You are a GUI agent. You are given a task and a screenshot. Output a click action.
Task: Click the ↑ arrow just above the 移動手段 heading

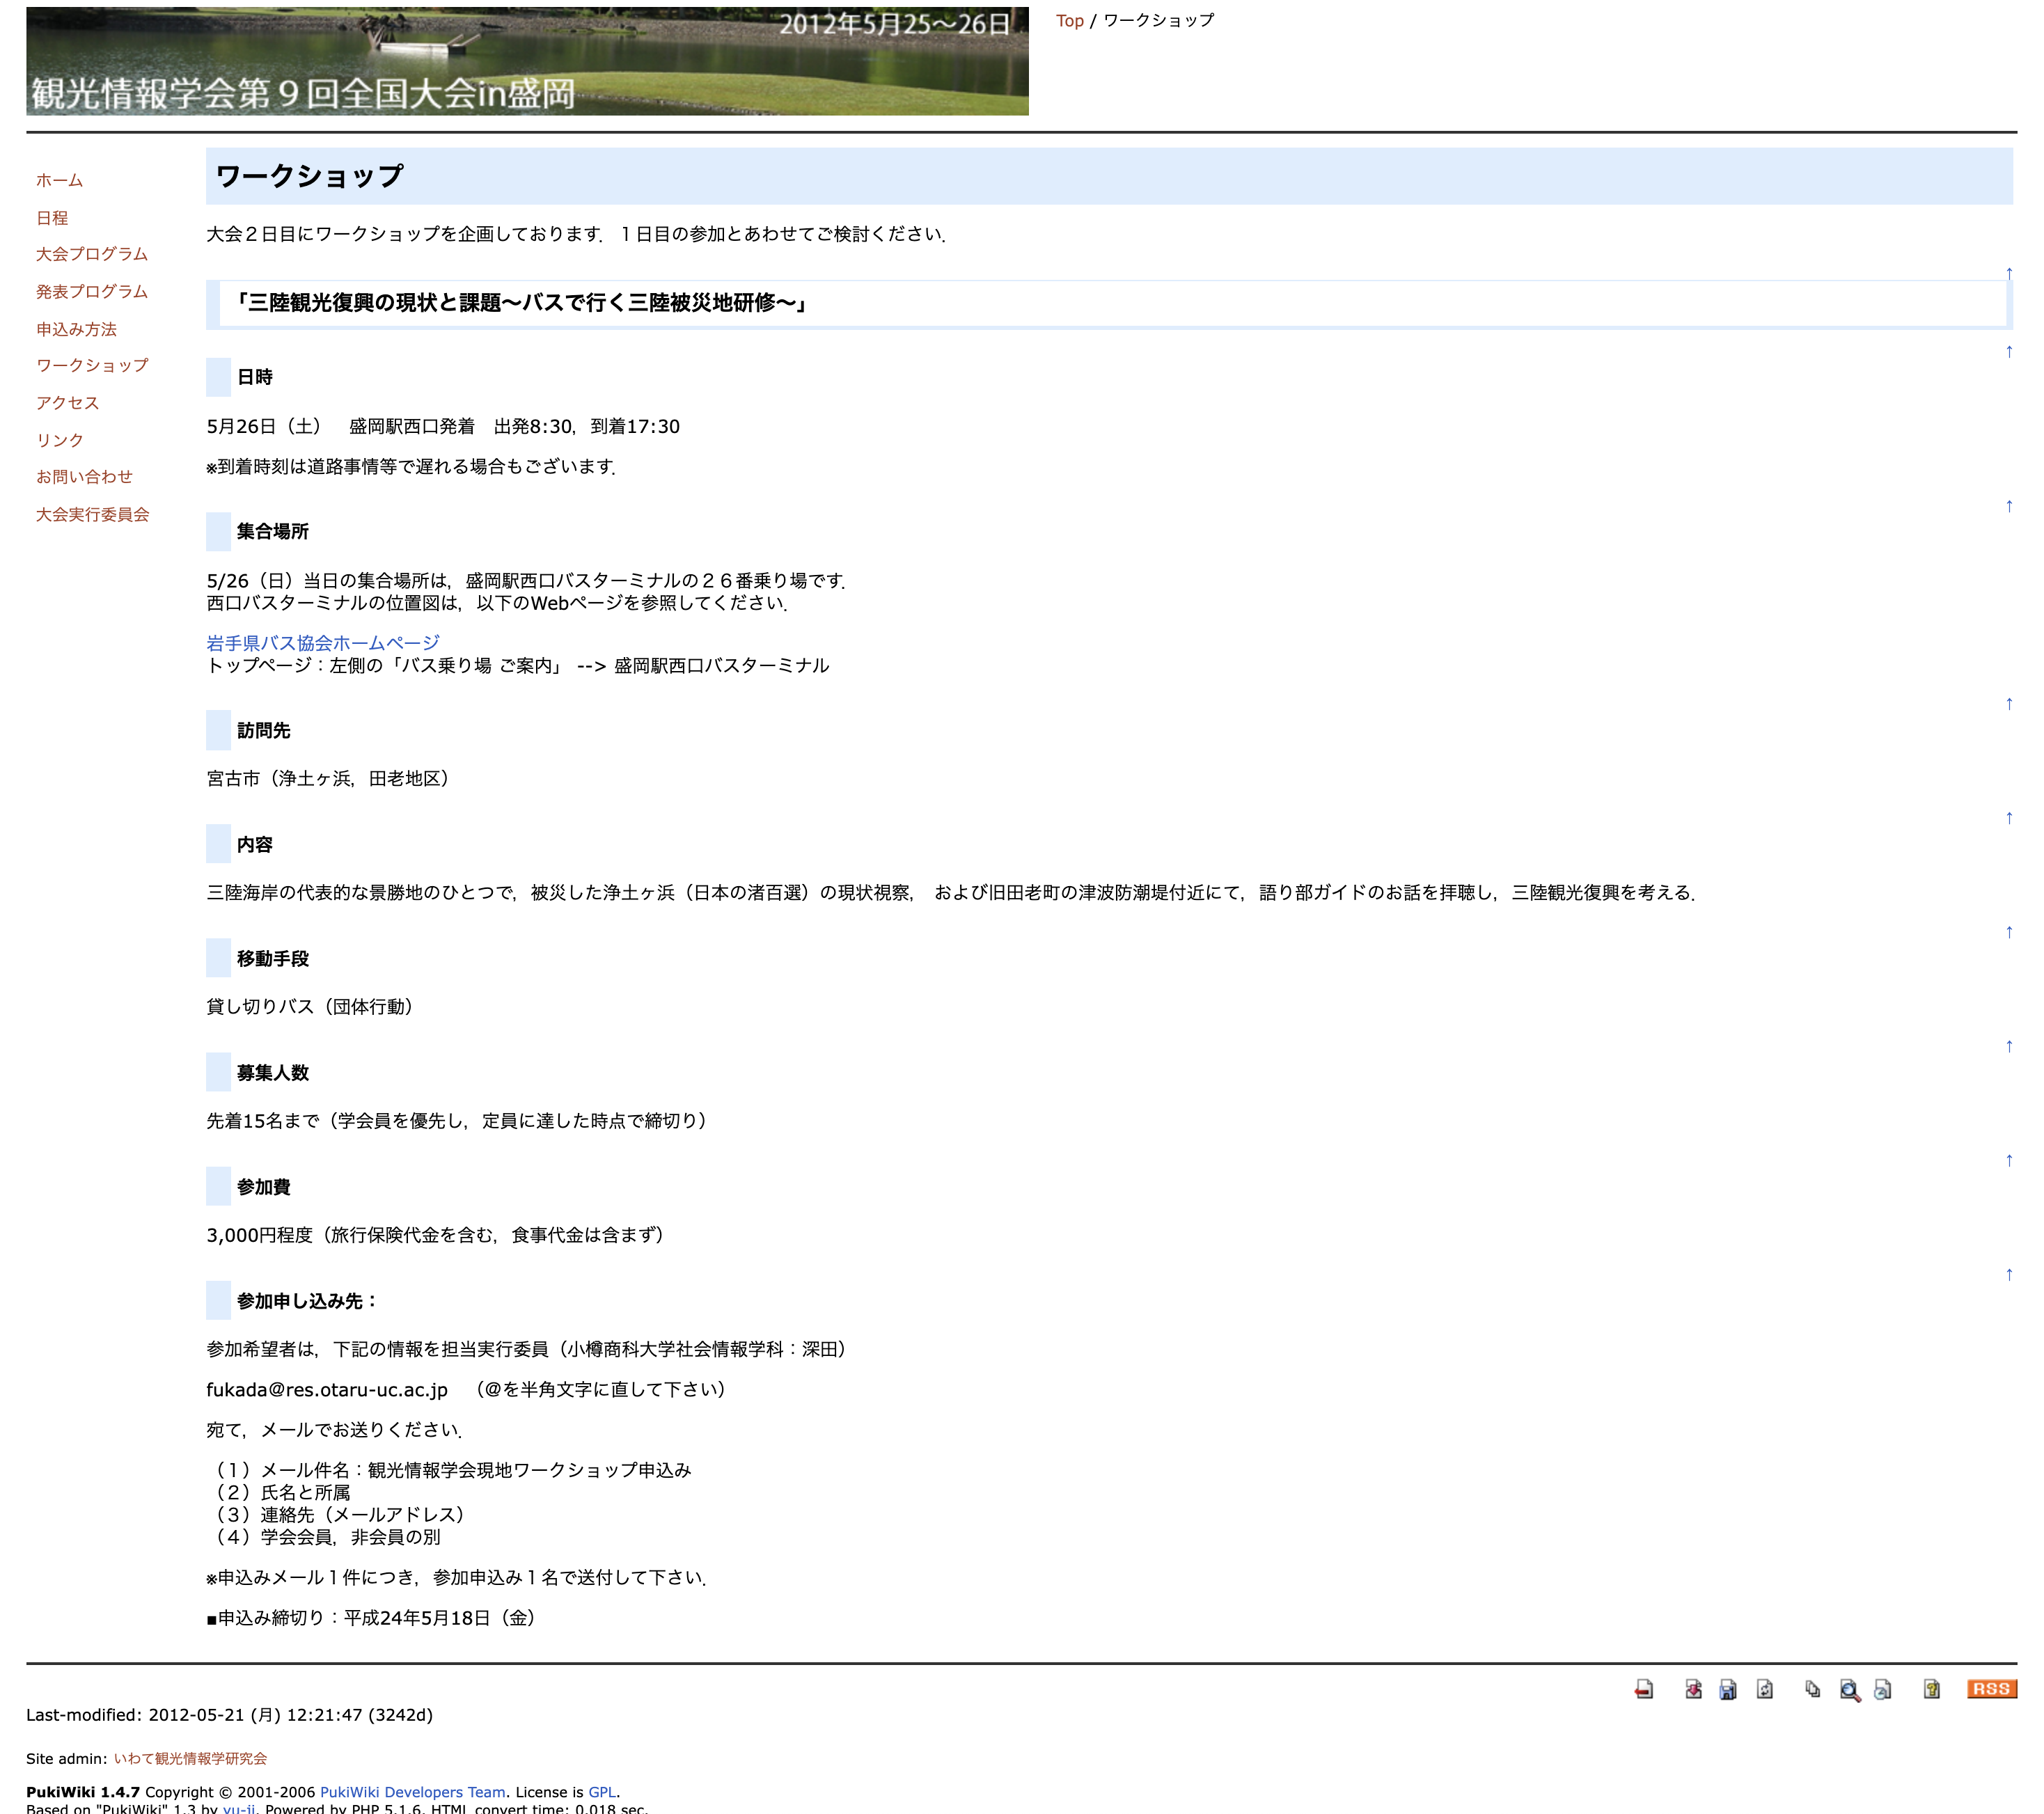tap(2008, 932)
